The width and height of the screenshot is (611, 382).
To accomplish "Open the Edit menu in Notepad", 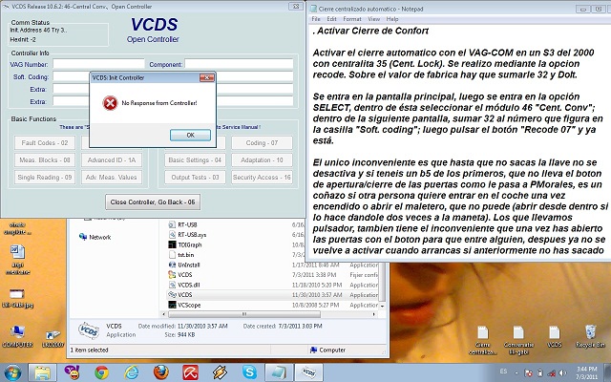I will 330,18.
